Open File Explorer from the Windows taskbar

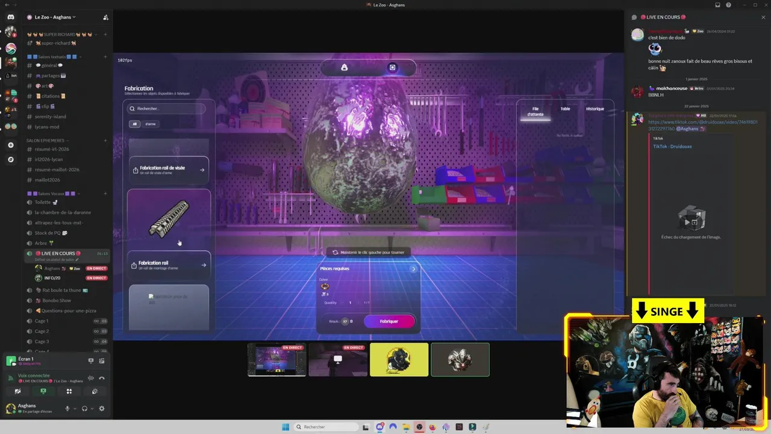click(406, 427)
